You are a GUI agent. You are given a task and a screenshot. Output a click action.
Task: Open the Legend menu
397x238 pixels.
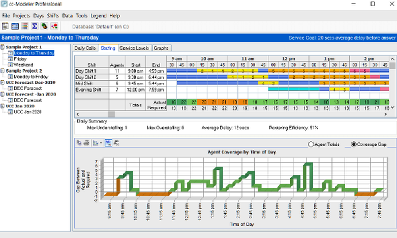(x=98, y=16)
